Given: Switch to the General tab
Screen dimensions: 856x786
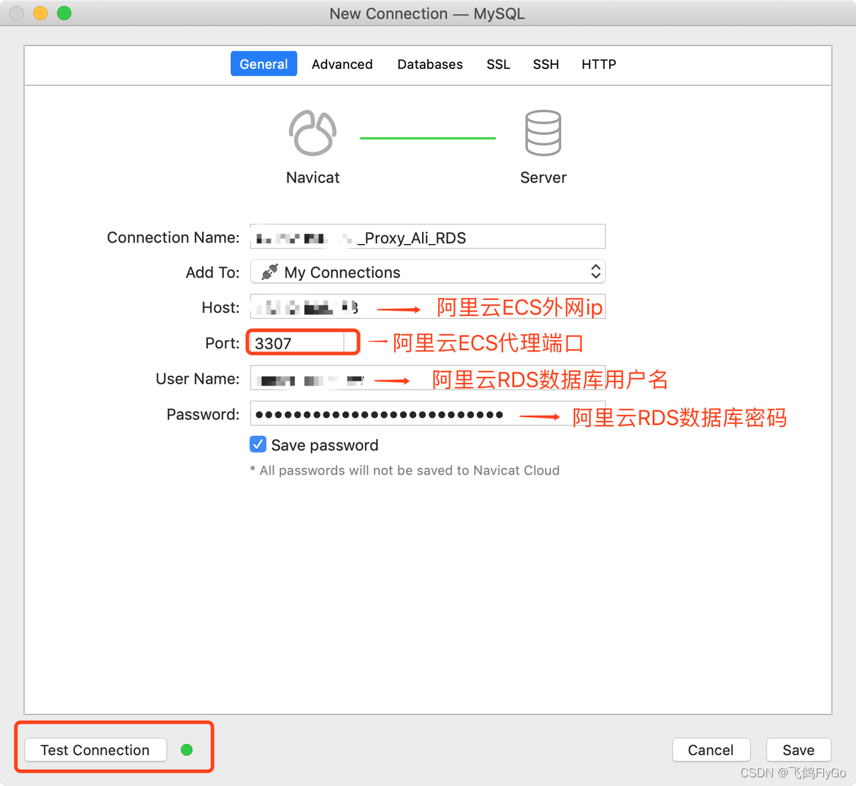Looking at the screenshot, I should click(x=263, y=64).
